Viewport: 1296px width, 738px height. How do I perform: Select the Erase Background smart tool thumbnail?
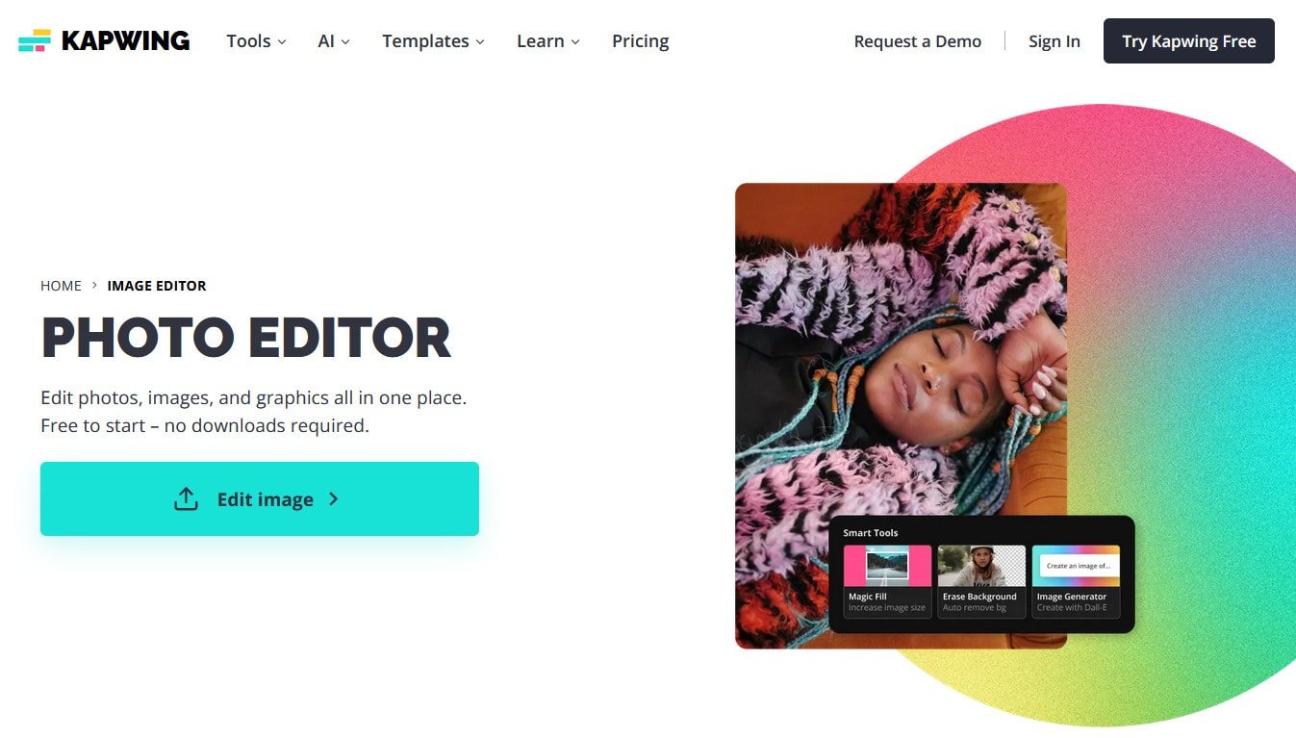tap(981, 566)
